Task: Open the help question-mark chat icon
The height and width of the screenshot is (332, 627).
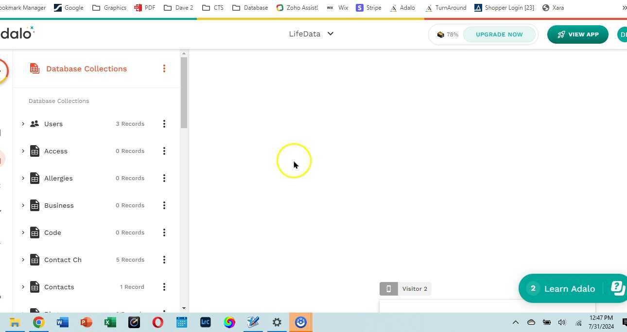Action: (x=617, y=288)
